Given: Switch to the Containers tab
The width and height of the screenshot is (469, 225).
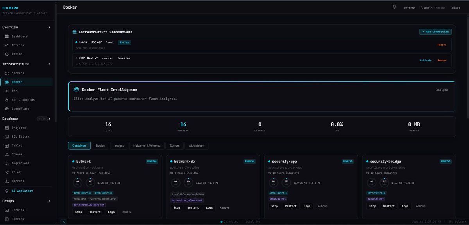Looking at the screenshot, I should 79,146.
